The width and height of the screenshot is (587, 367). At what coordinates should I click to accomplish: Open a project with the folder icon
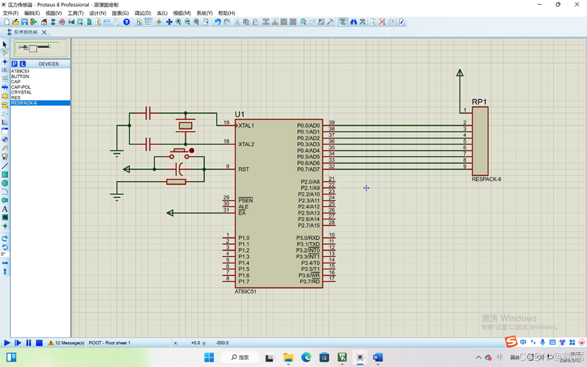click(x=16, y=22)
